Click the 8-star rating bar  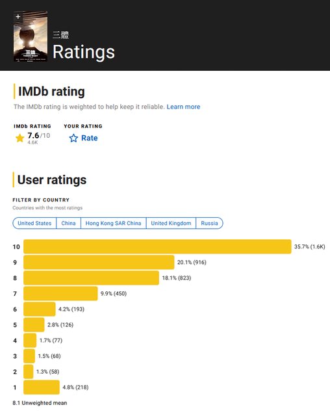(91, 278)
